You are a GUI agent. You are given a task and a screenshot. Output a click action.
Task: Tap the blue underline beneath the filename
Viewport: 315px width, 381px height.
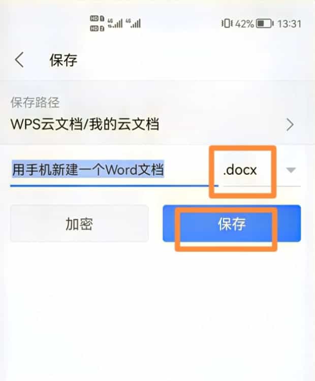tap(114, 186)
